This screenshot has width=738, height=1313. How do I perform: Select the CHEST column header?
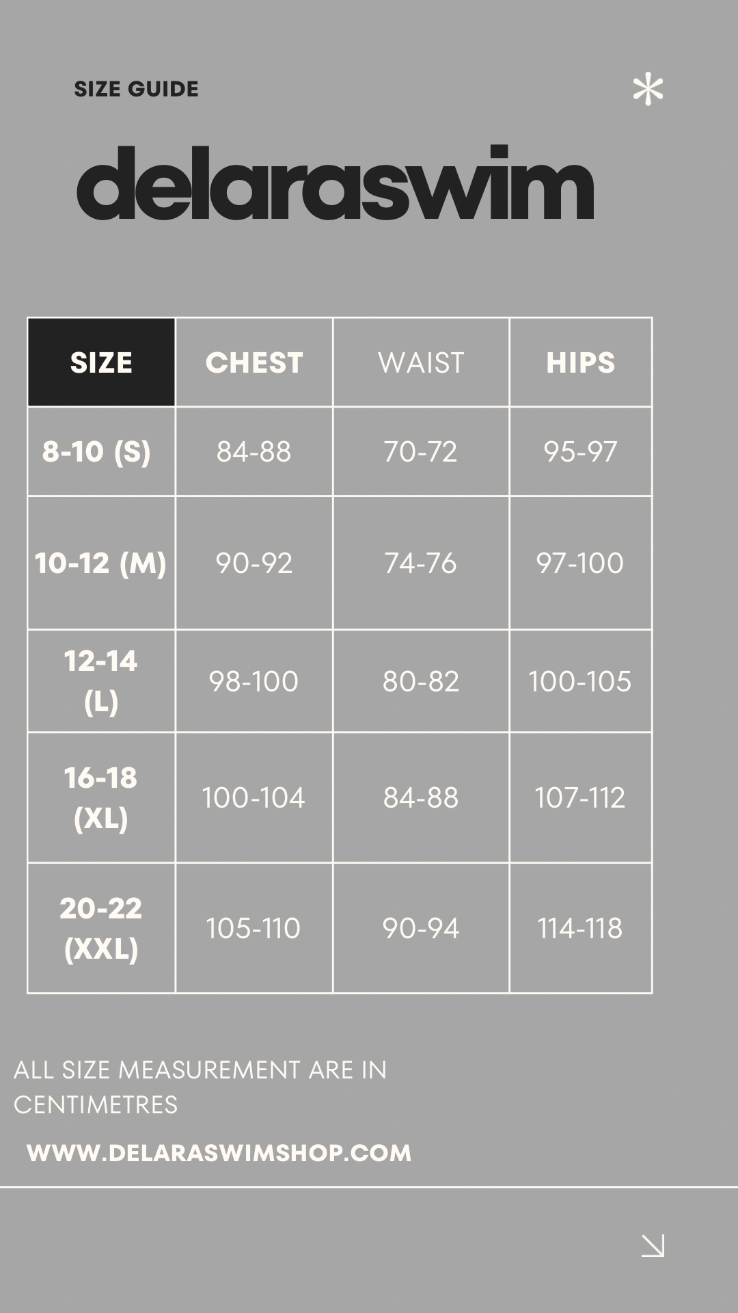tap(254, 362)
